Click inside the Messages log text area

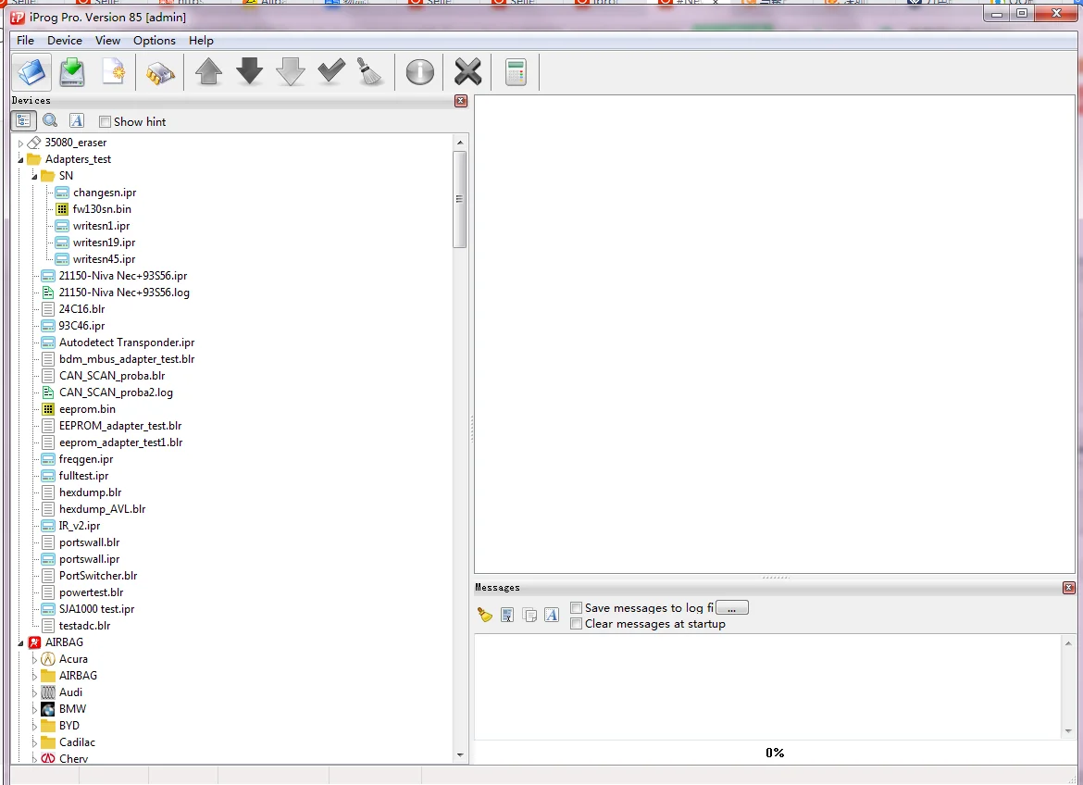pos(767,686)
